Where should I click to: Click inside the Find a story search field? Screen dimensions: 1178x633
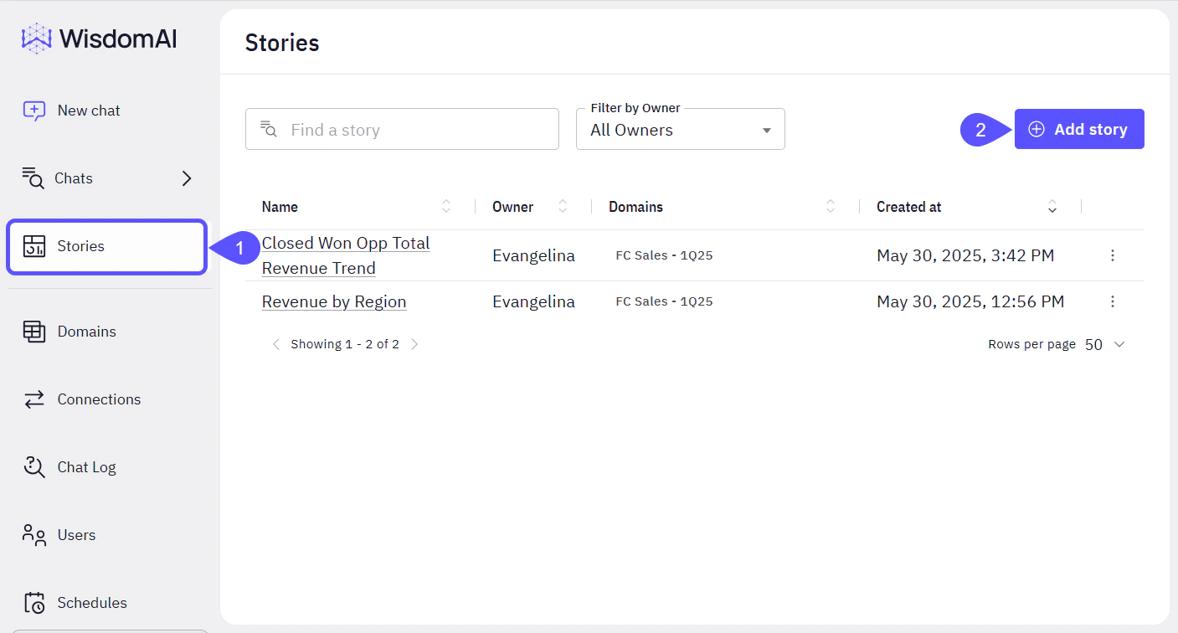click(x=402, y=129)
